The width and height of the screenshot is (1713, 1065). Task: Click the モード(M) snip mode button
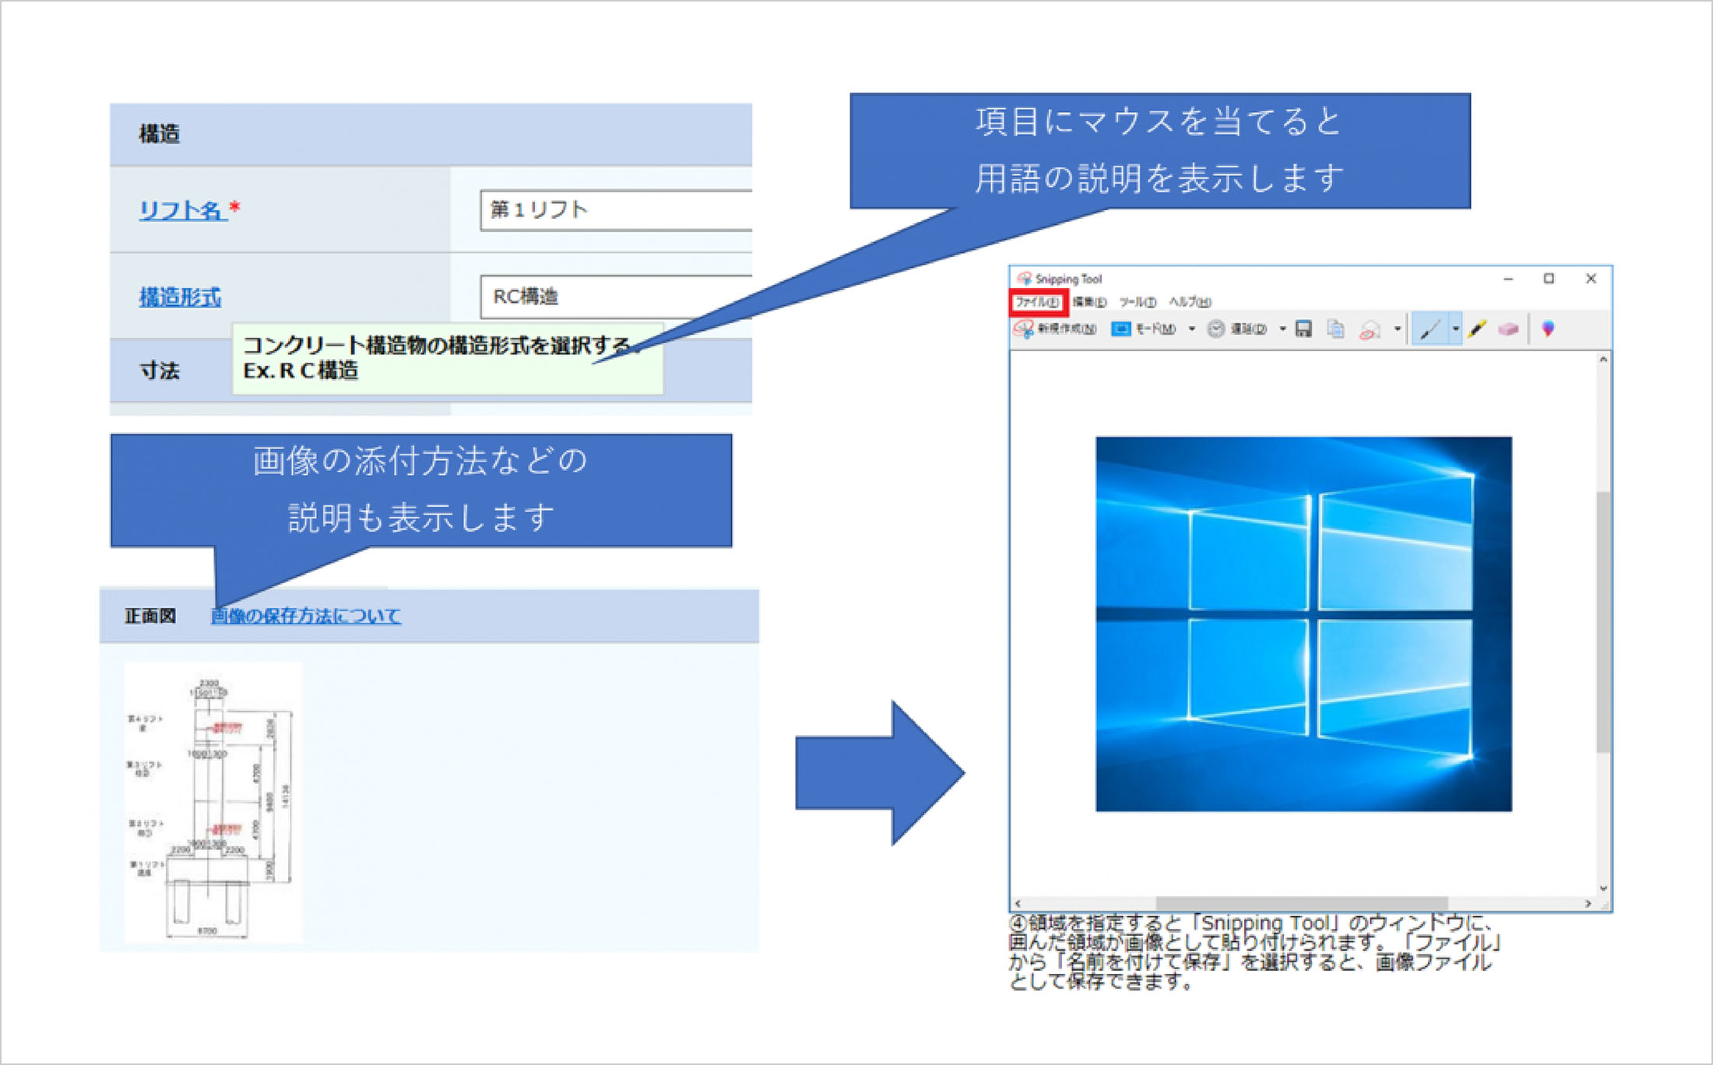point(1143,329)
